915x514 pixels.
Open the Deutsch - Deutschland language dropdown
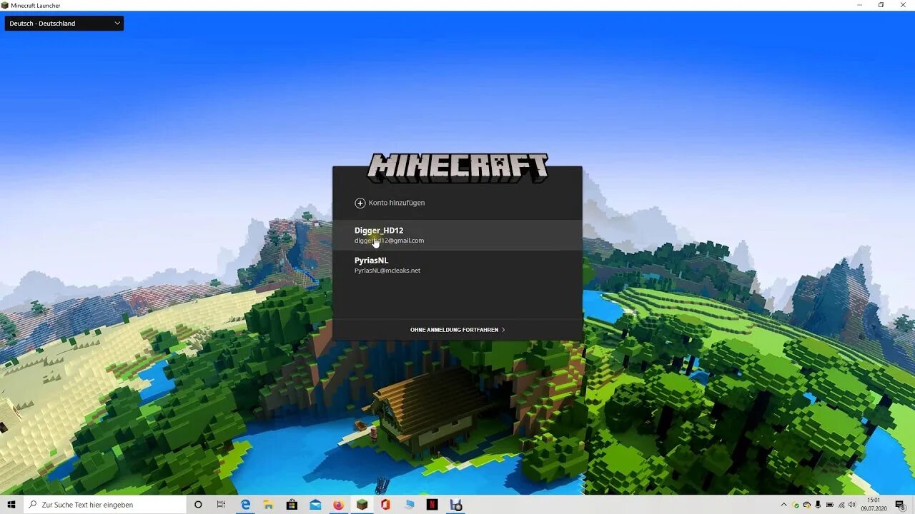[x=64, y=24]
